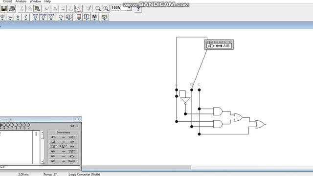313x176 pixels.
Task: Click Truth Table to Boolean Expression button
Action: [63, 142]
